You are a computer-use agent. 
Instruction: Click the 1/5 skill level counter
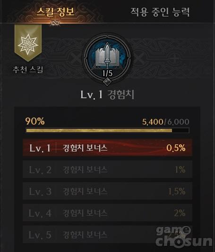pyautogui.click(x=107, y=73)
